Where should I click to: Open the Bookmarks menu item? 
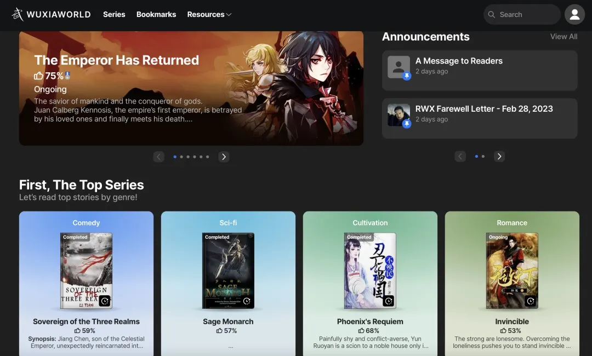pos(156,15)
